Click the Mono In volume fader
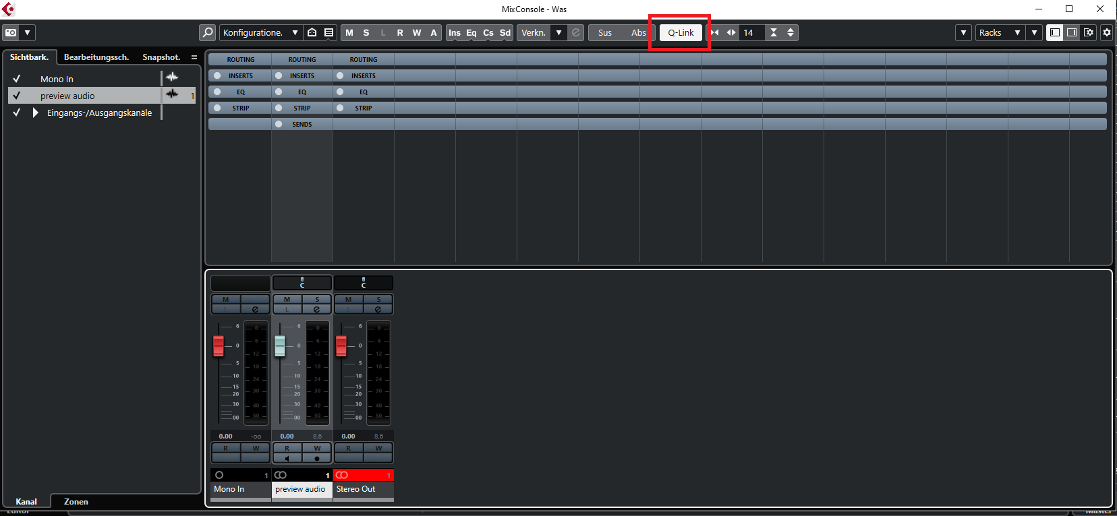The height and width of the screenshot is (516, 1117). point(219,346)
